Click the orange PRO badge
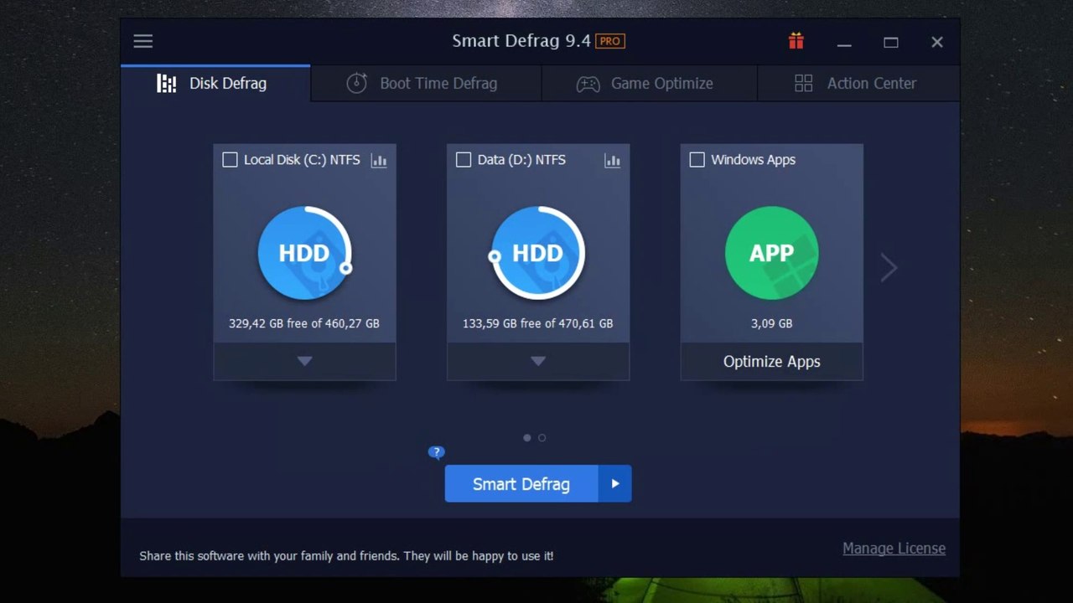This screenshot has height=603, width=1073. point(610,41)
